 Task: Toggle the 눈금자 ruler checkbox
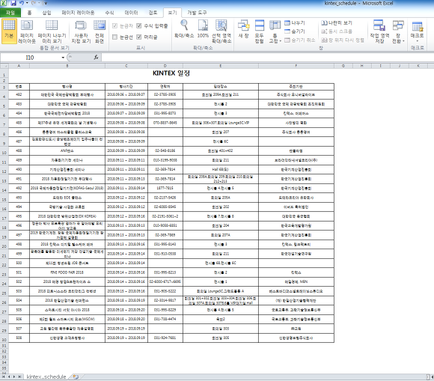coord(115,25)
